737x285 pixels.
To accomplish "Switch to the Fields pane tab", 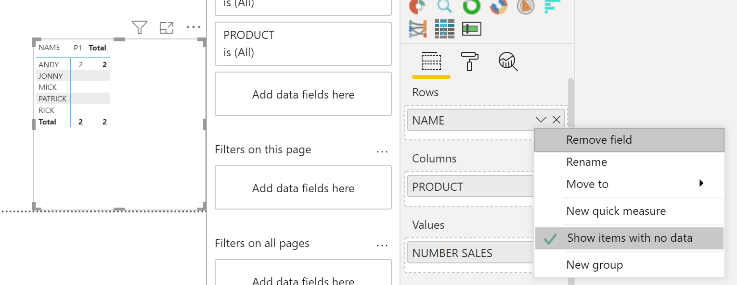I will click(431, 62).
